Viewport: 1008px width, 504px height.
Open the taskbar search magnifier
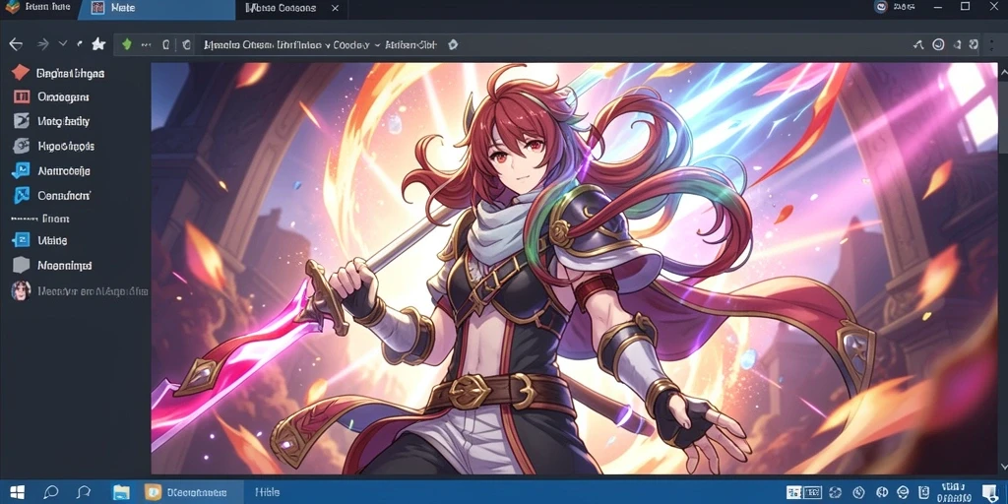click(x=50, y=492)
